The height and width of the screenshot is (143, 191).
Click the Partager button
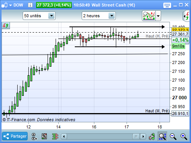coord(15,136)
